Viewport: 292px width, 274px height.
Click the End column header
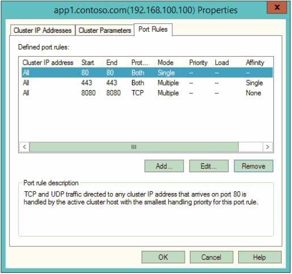[x=112, y=62]
